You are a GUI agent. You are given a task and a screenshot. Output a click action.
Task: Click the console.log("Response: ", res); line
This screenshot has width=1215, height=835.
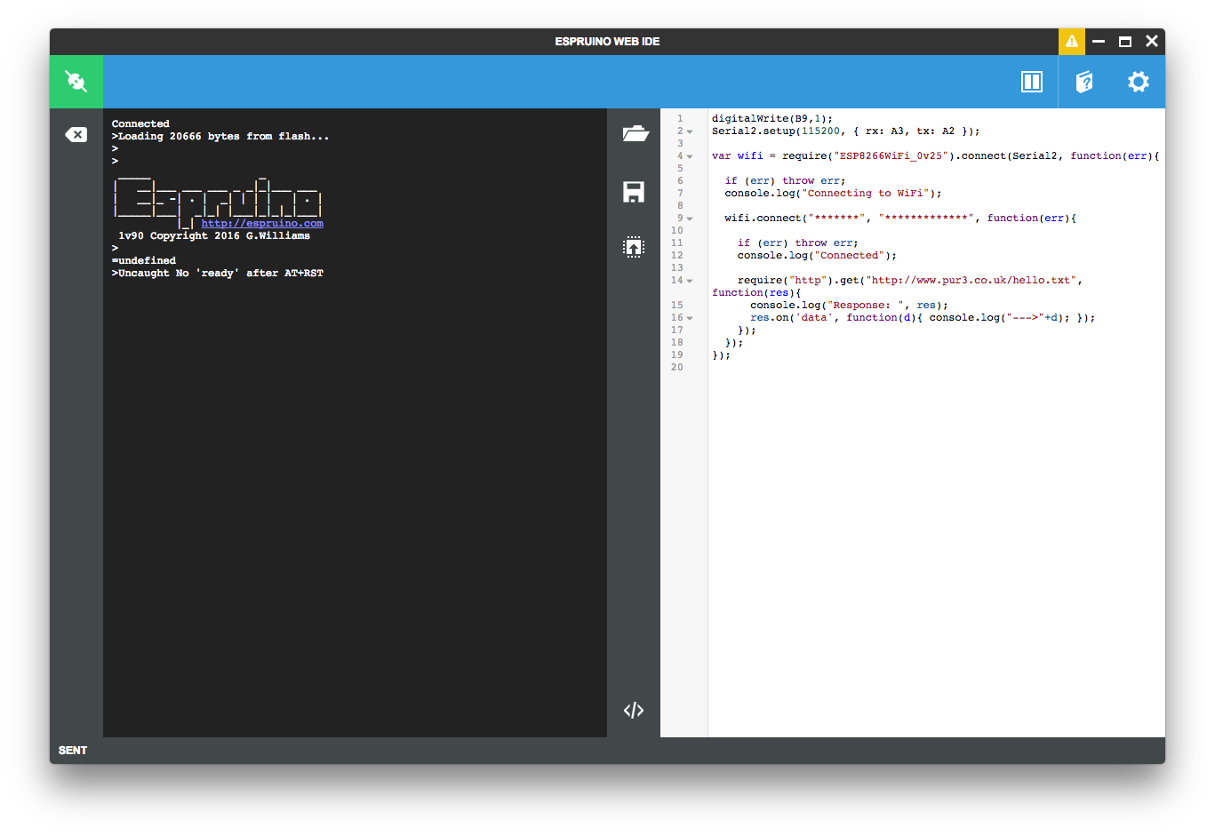849,305
